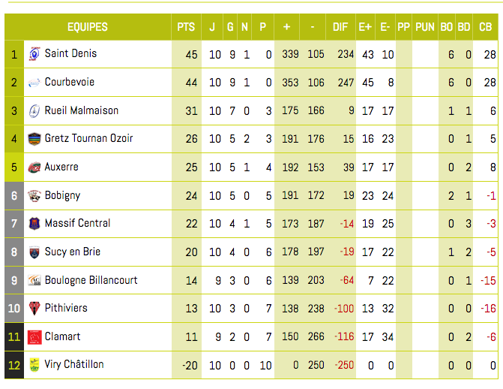Click Saint Denis points value 45
The height and width of the screenshot is (389, 503).
point(191,55)
